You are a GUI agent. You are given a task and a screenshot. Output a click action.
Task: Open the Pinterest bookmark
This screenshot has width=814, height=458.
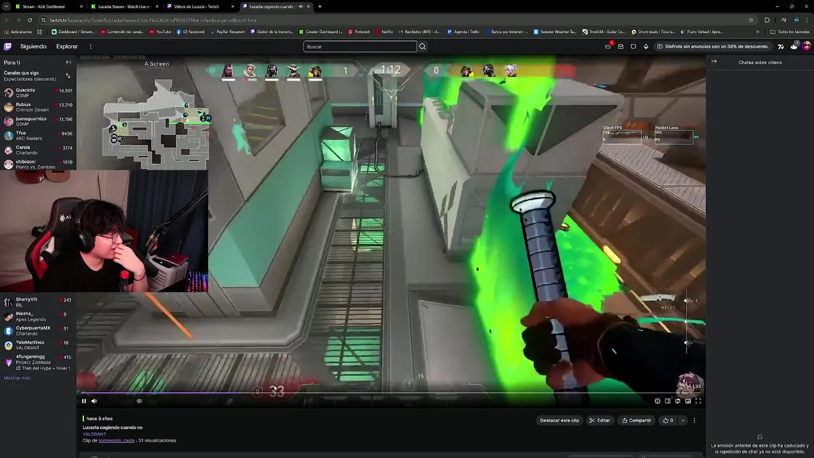[359, 32]
